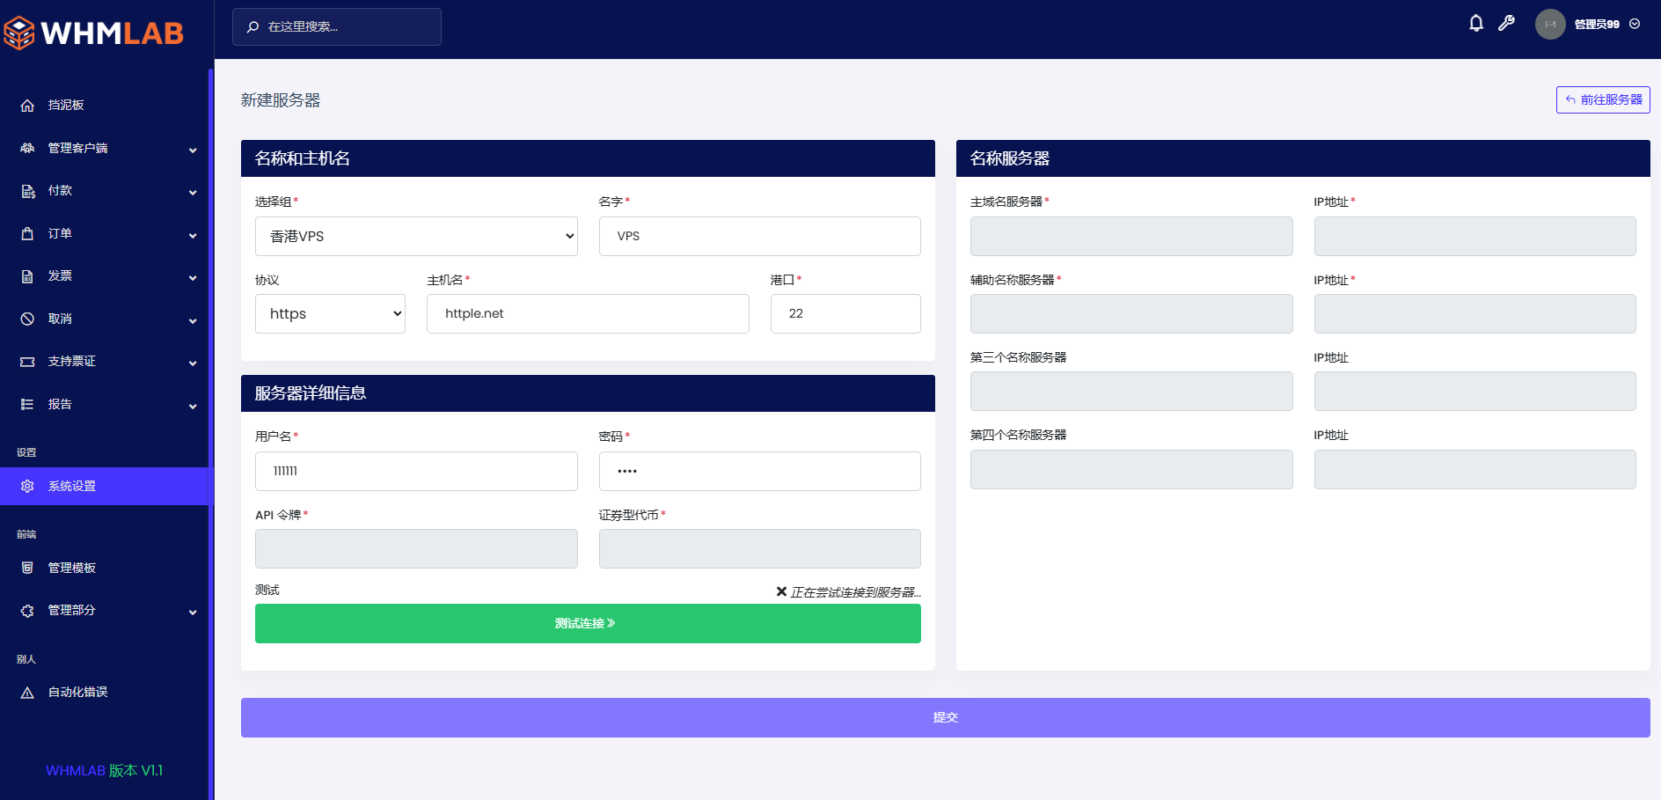The image size is (1661, 800).
Task: Expand the 报告 menu chevron
Action: click(x=193, y=407)
